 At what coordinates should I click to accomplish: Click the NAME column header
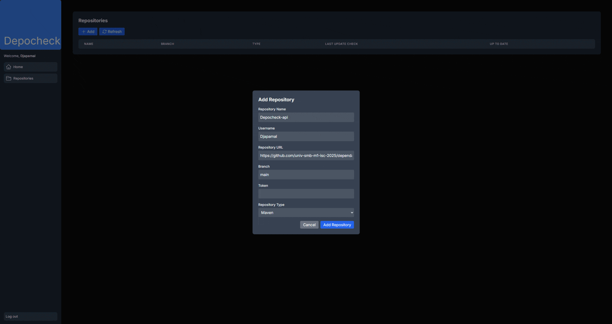click(89, 44)
